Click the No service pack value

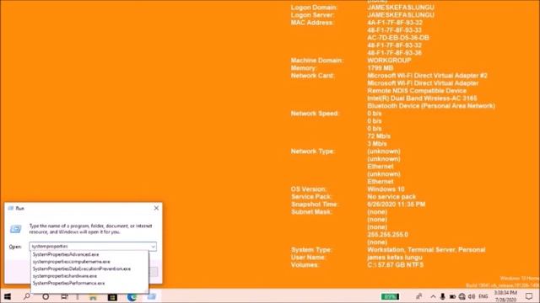[391, 196]
